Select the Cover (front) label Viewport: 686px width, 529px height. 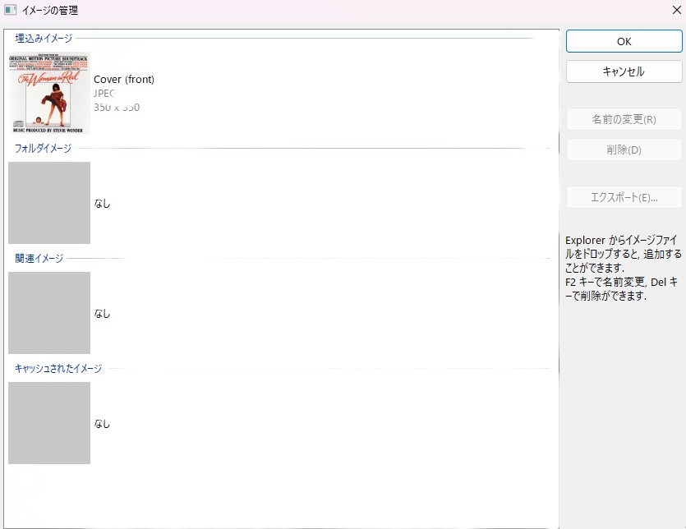124,80
